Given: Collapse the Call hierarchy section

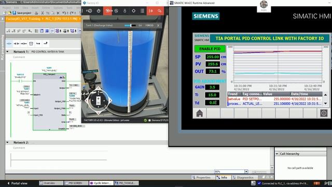Looking at the screenshot, I should (277, 154).
